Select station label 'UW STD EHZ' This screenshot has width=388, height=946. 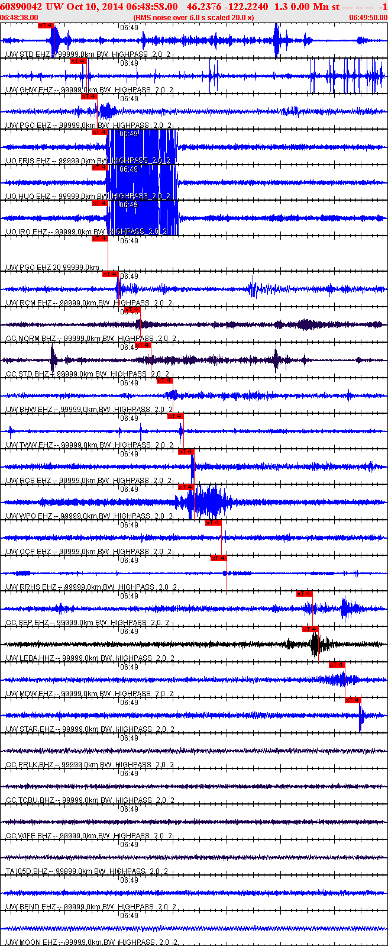coord(28,54)
